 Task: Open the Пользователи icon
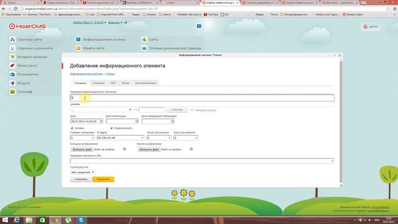(12, 74)
